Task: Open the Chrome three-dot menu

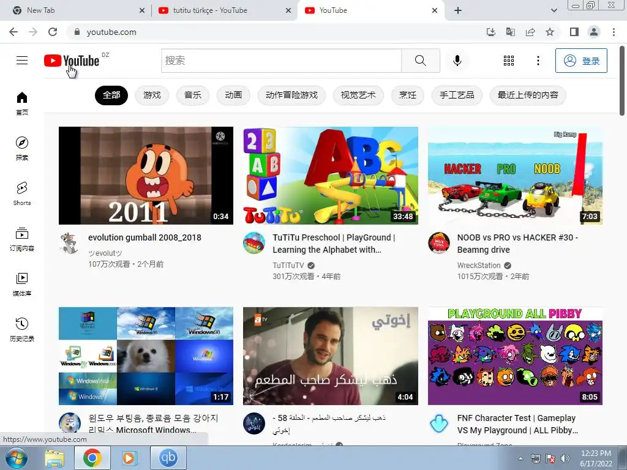Action: 614,32
